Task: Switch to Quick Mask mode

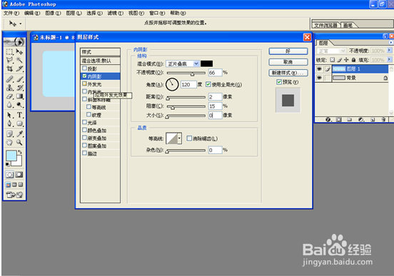Action: pos(19,175)
